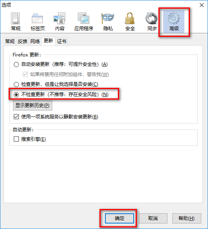The height and width of the screenshot is (229, 208).
Task: Select the 同步 sync icon
Action: (x=152, y=22)
